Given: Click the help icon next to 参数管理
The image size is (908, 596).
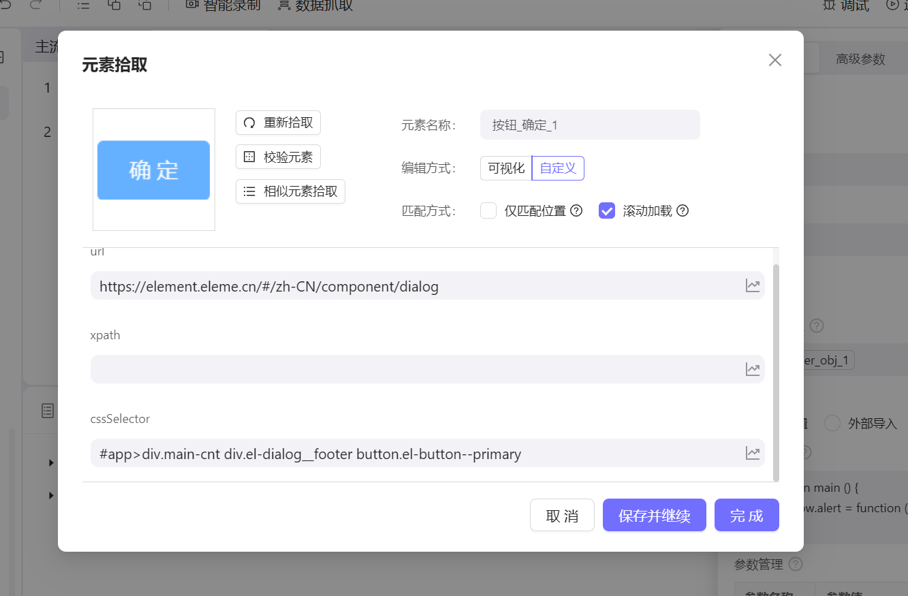Looking at the screenshot, I should click(x=796, y=564).
